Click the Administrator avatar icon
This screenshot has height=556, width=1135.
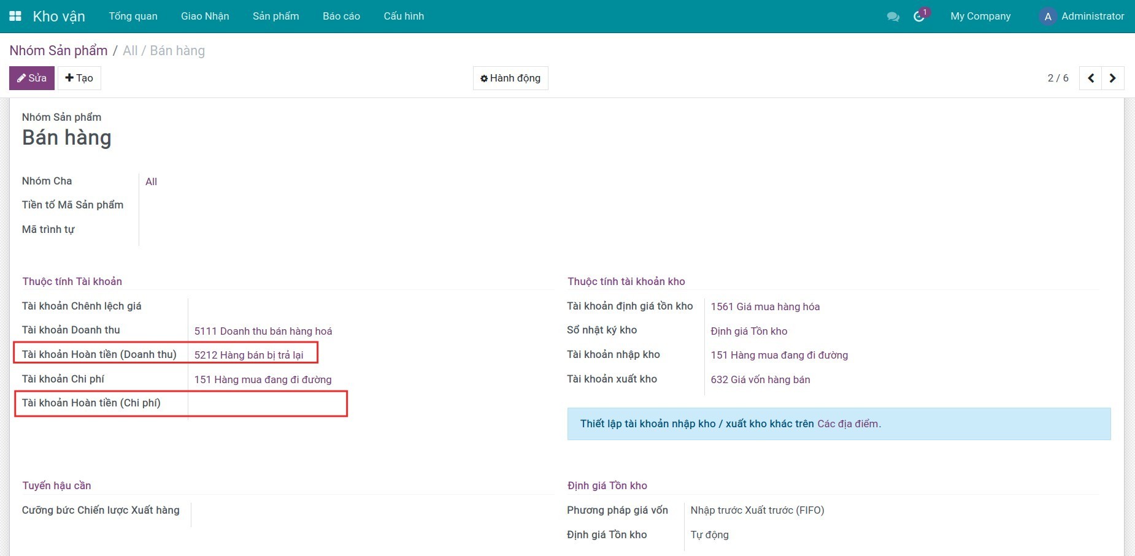point(1047,17)
